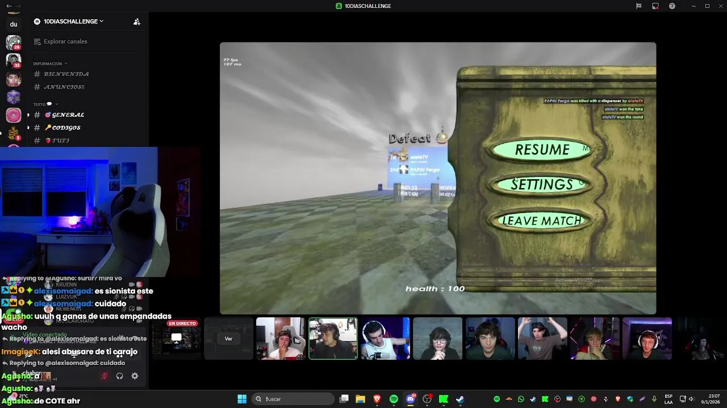Open the volume control in tray
Image resolution: width=727 pixels, height=408 pixels.
click(691, 399)
